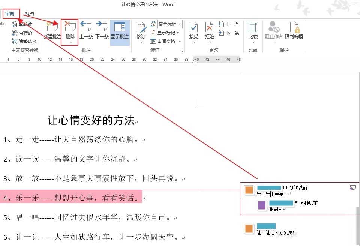Viewport: 360px width, 246px height.
Task: Open the 显示标记 dropdown
Action: coord(165,33)
